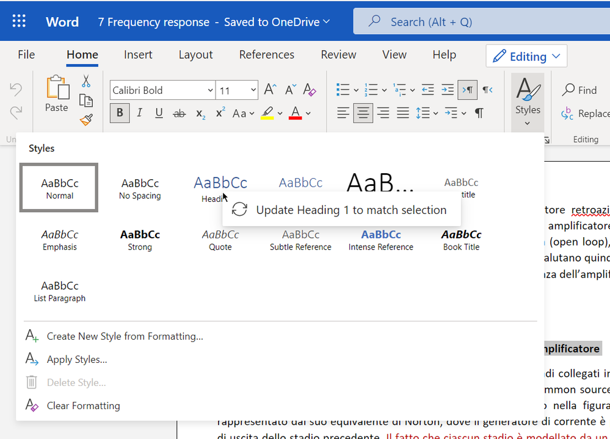Open bullet list style dropdown arrow

coord(356,90)
